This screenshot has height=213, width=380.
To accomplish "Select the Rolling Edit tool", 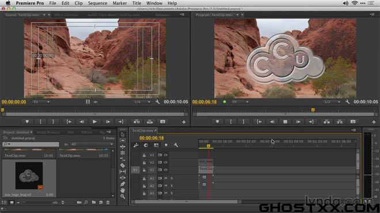I will tap(123, 153).
